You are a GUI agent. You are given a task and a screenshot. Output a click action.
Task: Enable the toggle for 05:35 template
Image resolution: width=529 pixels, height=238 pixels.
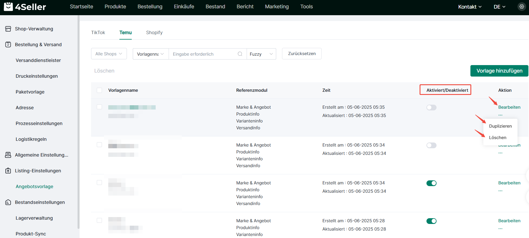click(431, 108)
